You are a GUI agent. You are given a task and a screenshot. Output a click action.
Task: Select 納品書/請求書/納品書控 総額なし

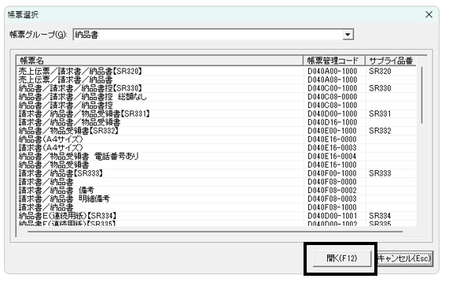(216, 97)
